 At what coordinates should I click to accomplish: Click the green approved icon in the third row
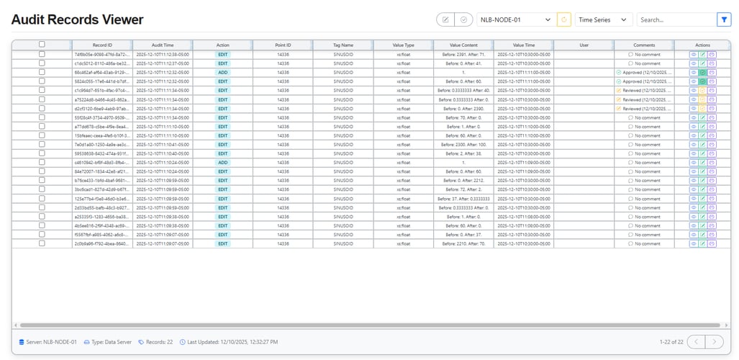coord(703,73)
